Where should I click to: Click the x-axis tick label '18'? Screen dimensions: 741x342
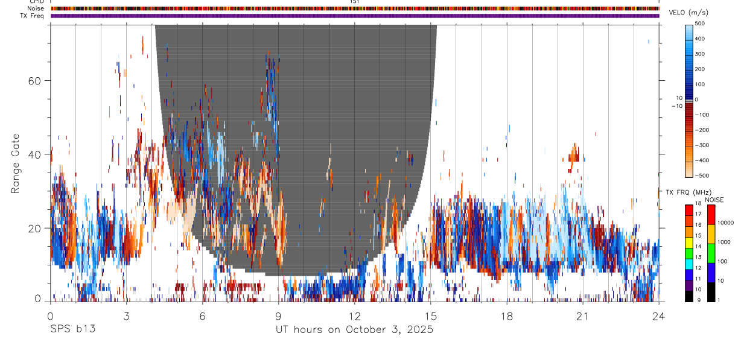[506, 316]
